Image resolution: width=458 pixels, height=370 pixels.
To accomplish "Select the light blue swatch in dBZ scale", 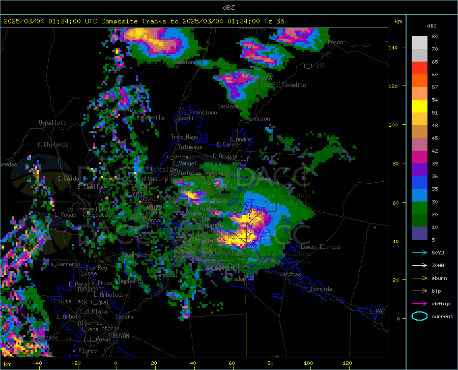I will click(x=419, y=195).
